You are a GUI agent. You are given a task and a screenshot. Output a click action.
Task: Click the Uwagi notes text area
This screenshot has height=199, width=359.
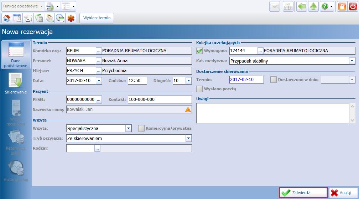pos(273,113)
